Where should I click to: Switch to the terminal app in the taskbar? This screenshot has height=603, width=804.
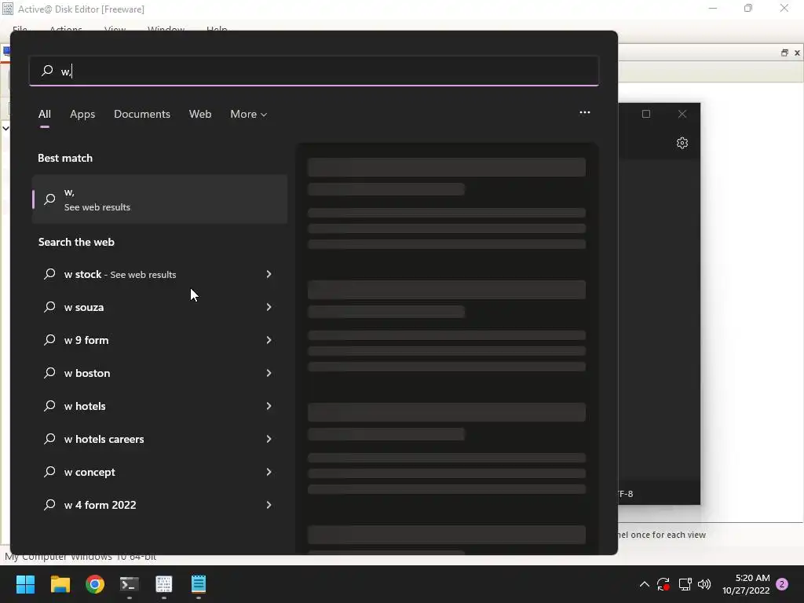[x=130, y=584]
